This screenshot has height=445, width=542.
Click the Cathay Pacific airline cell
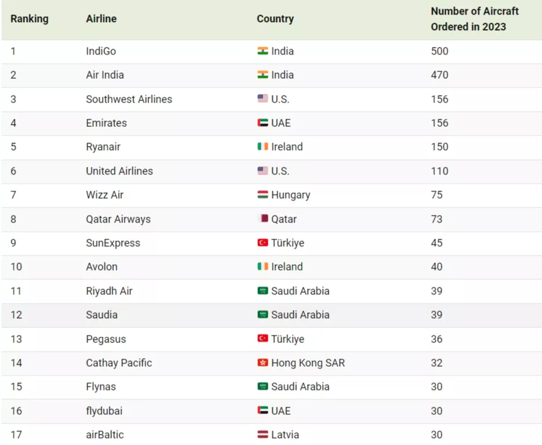coord(119,363)
